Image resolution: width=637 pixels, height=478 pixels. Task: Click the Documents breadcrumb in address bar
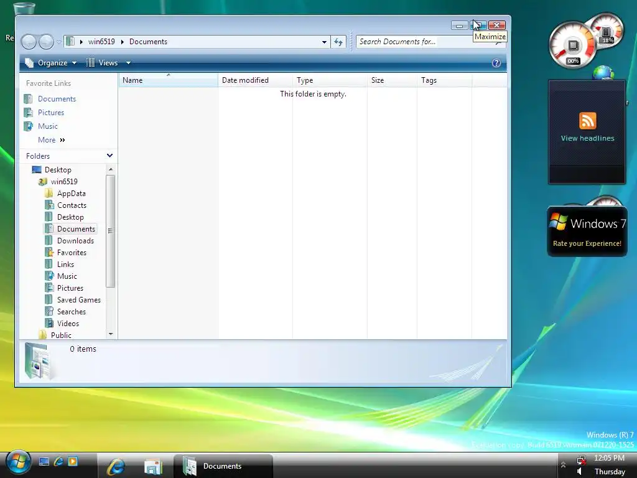click(148, 42)
